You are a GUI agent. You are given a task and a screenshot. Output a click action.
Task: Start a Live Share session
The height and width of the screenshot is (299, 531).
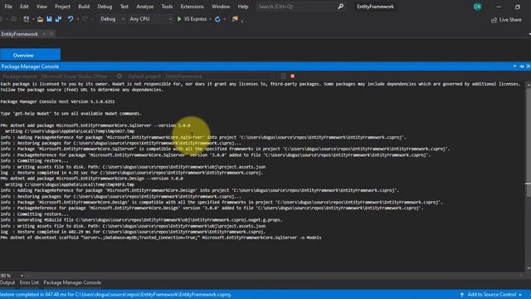(x=506, y=20)
